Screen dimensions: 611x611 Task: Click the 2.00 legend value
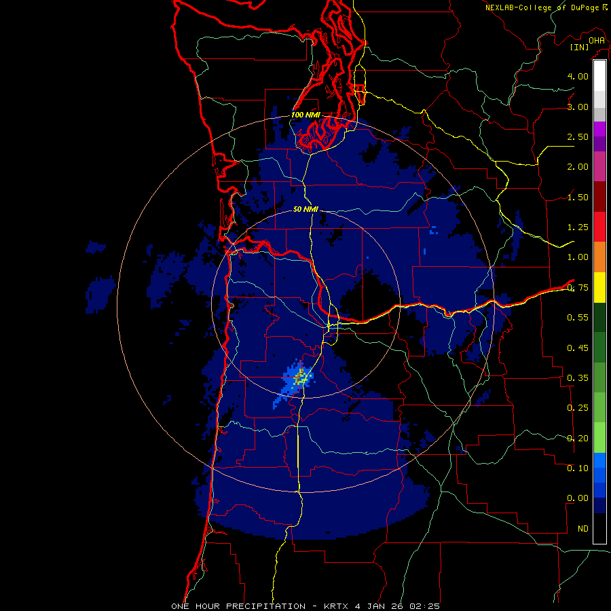pos(578,167)
